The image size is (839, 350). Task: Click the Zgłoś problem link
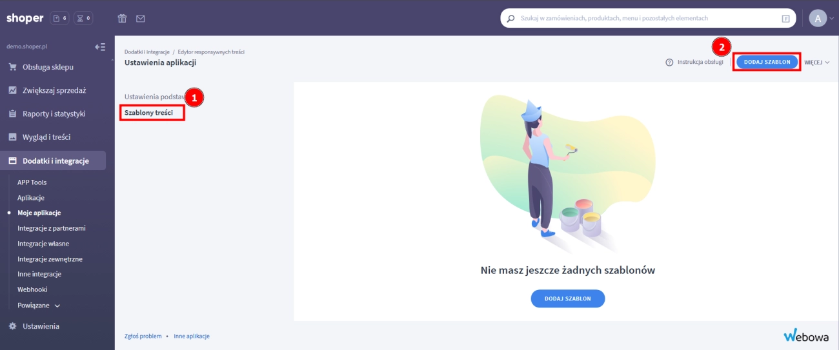tap(143, 336)
